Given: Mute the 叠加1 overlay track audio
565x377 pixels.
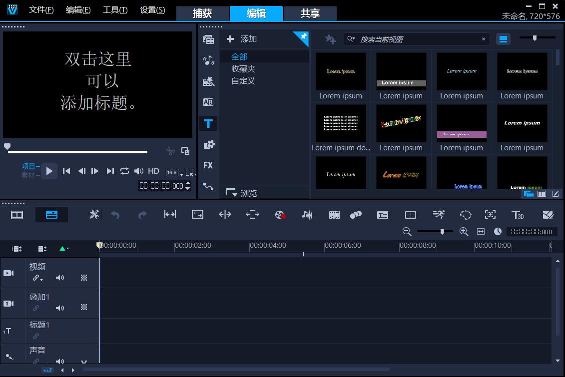Looking at the screenshot, I should (x=60, y=308).
